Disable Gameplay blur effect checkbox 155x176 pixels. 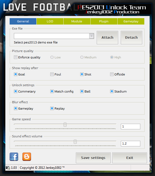15,109
